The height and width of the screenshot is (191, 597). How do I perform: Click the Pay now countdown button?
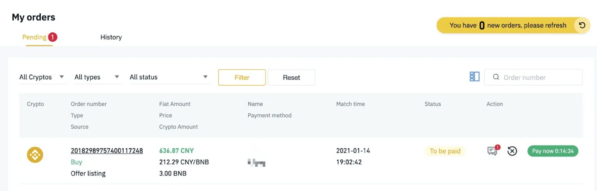point(553,151)
